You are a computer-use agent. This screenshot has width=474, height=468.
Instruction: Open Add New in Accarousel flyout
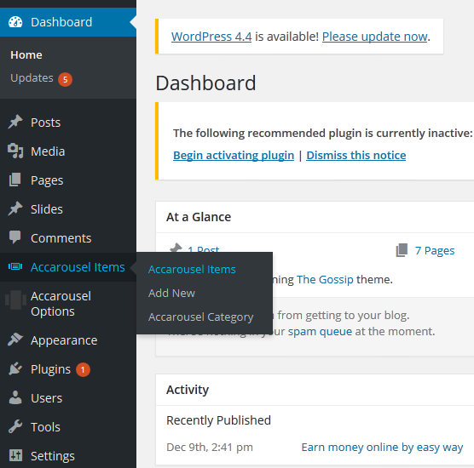171,293
